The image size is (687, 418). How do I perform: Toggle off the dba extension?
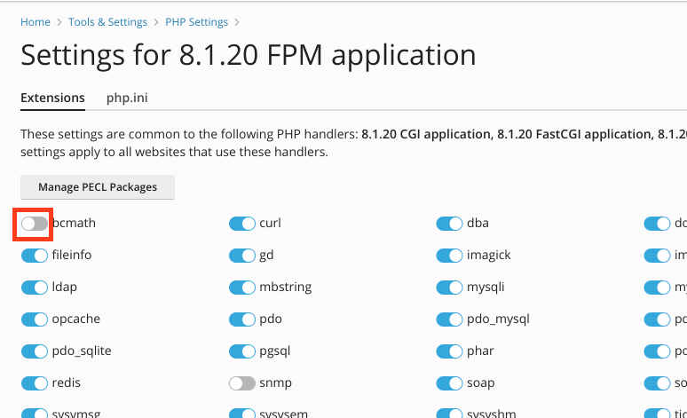pos(450,224)
